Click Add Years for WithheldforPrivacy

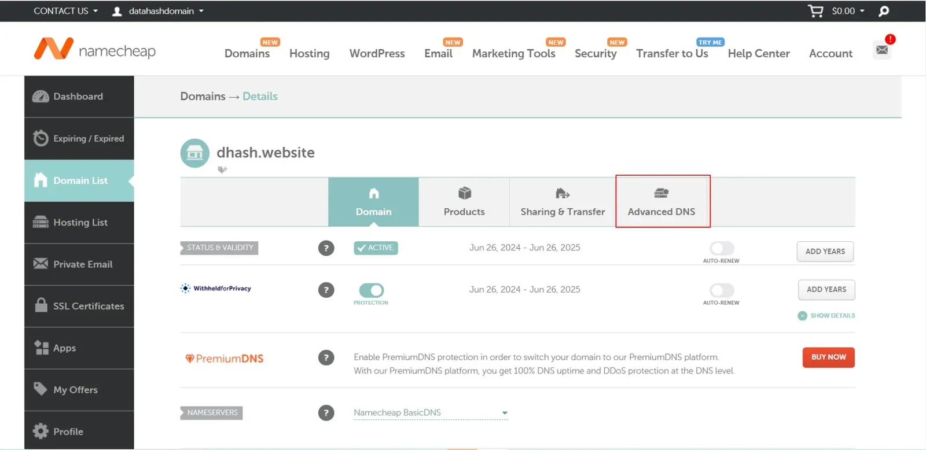(826, 290)
